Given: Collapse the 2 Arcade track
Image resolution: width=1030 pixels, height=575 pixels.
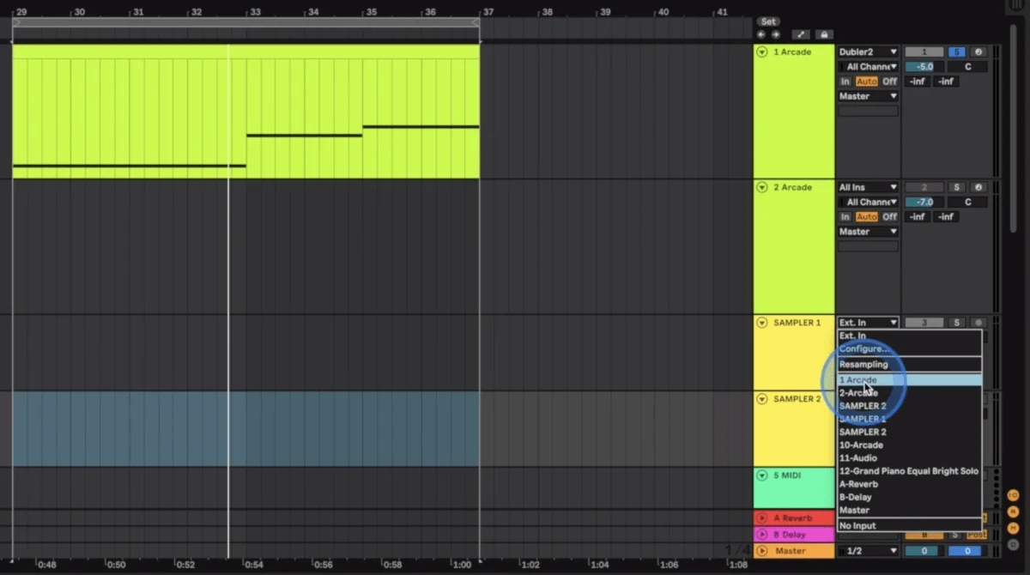Looking at the screenshot, I should pyautogui.click(x=761, y=187).
